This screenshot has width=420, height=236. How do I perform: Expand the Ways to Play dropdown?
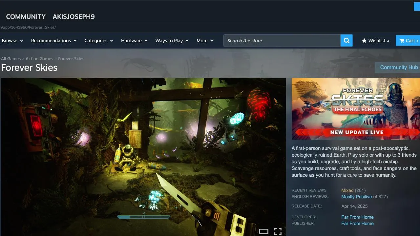(172, 41)
